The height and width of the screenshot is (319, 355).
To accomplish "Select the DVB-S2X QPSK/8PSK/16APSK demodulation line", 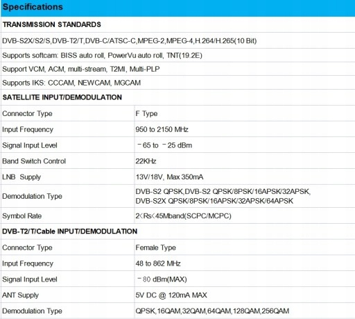I will 214,201.
